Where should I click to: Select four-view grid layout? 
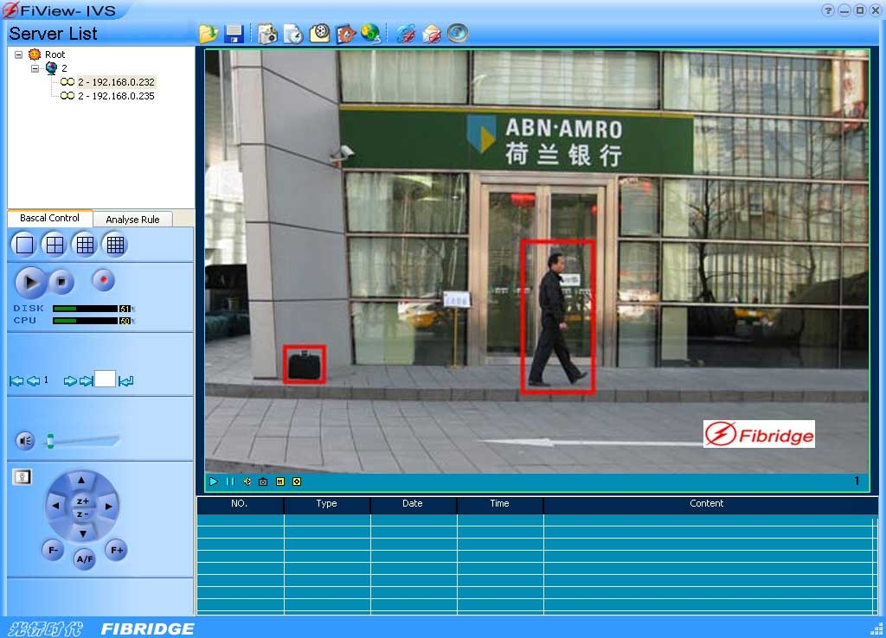pos(55,245)
